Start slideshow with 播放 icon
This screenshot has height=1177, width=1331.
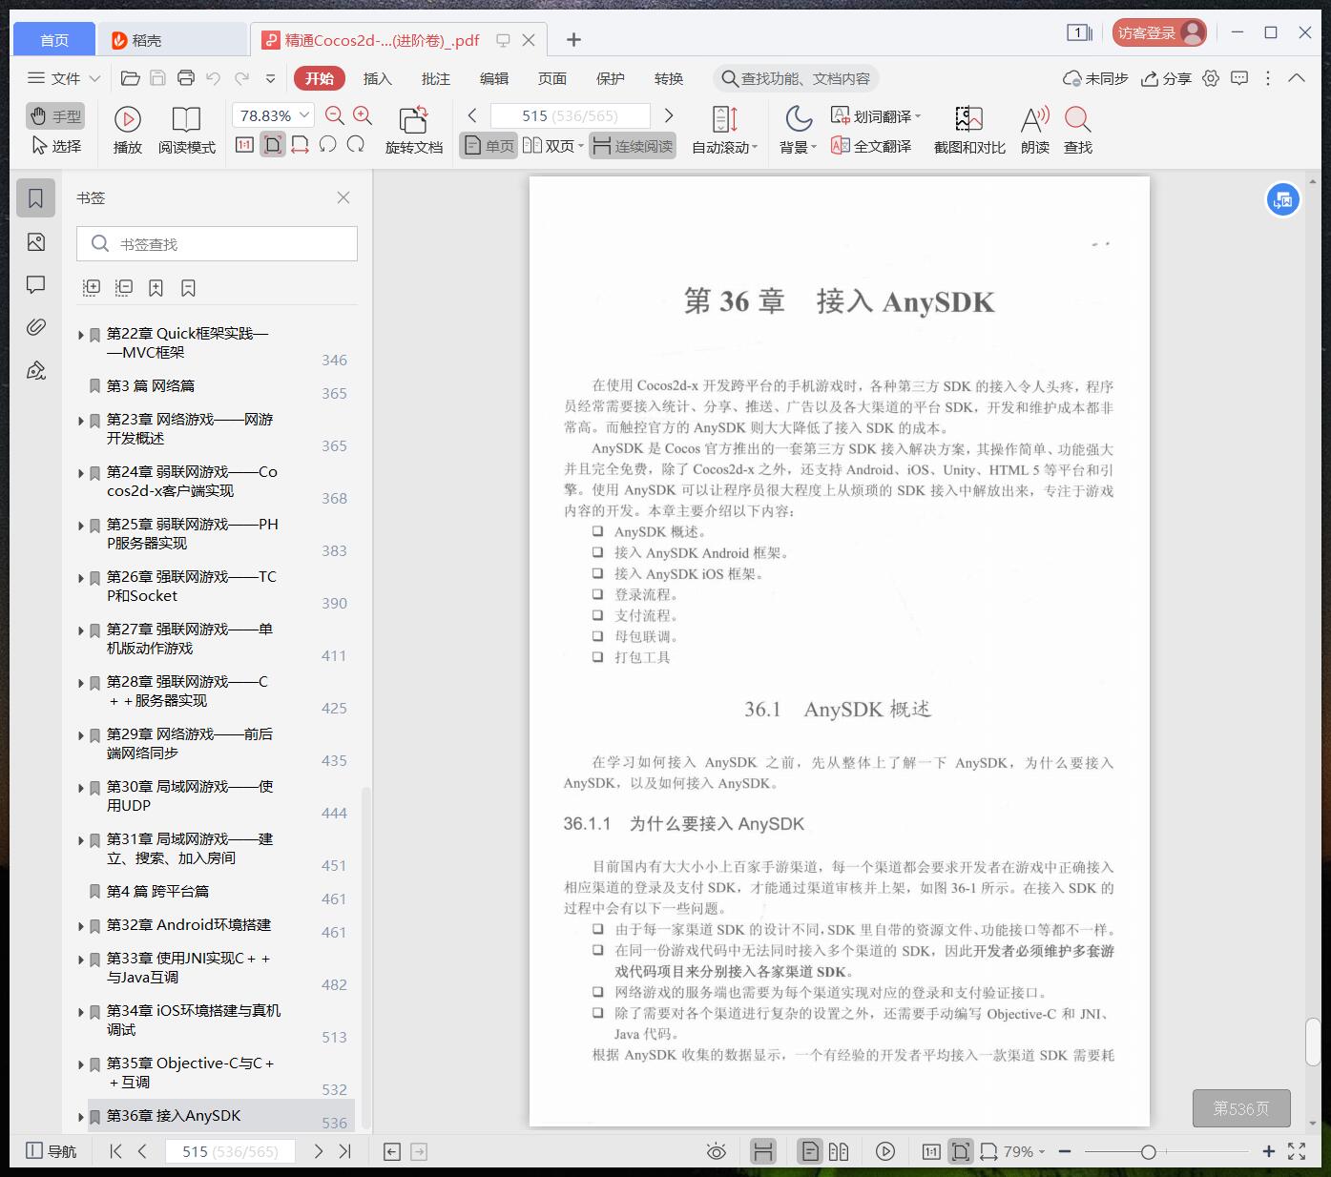tap(127, 129)
